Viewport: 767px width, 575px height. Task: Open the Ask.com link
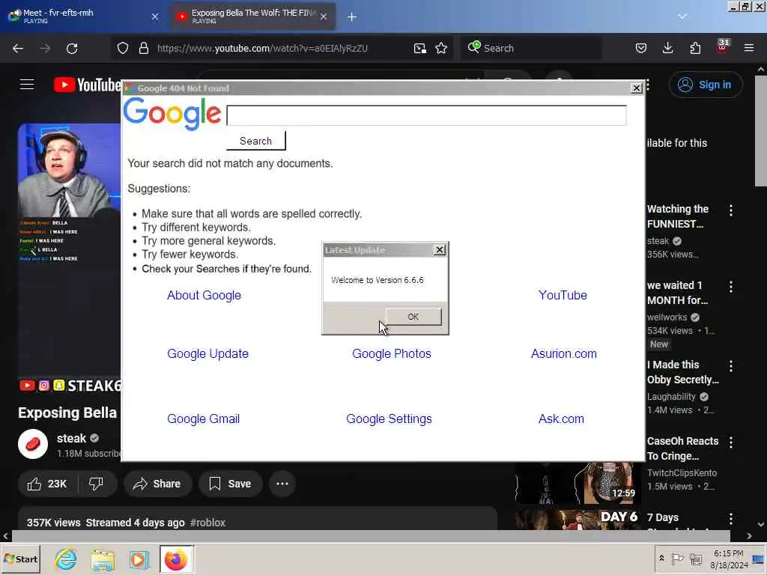click(x=561, y=419)
